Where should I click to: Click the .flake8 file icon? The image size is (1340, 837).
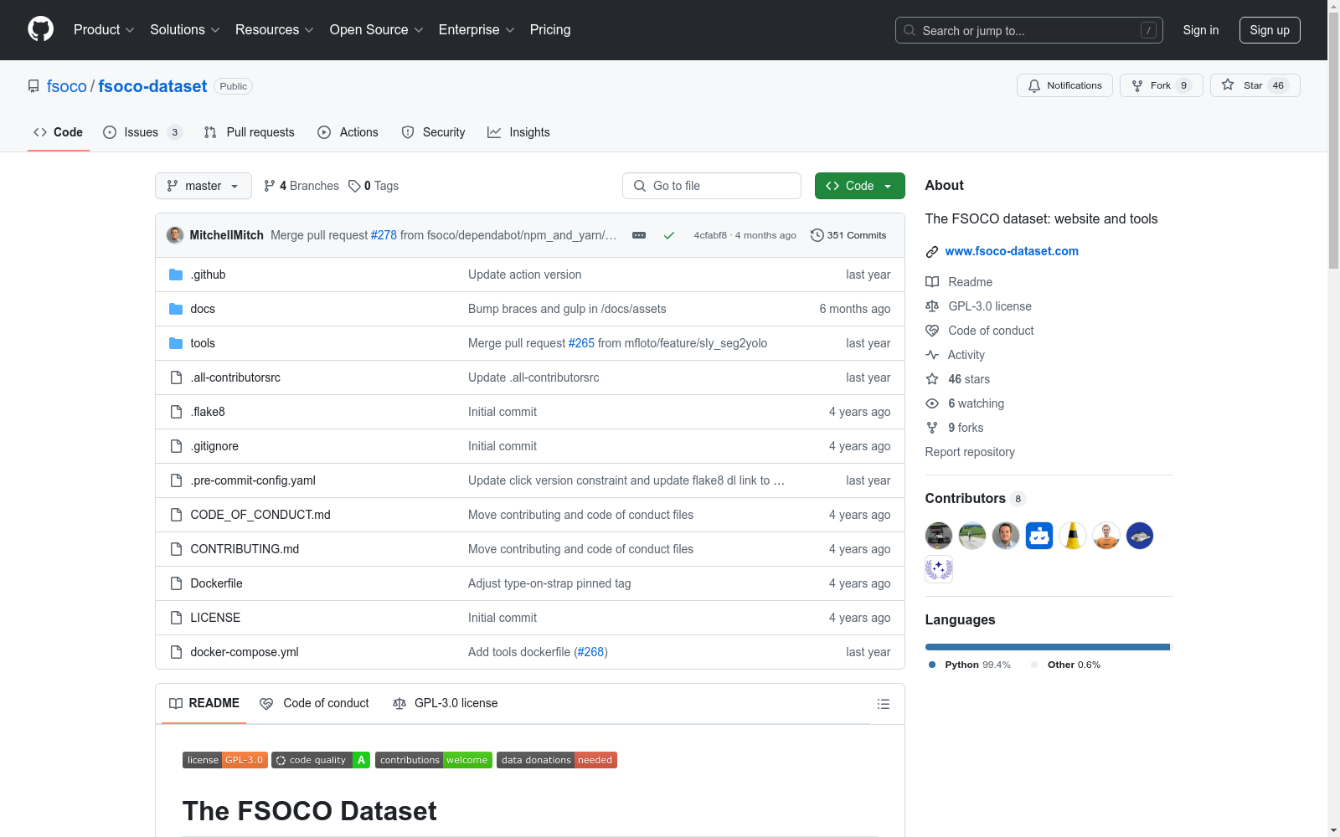(176, 412)
